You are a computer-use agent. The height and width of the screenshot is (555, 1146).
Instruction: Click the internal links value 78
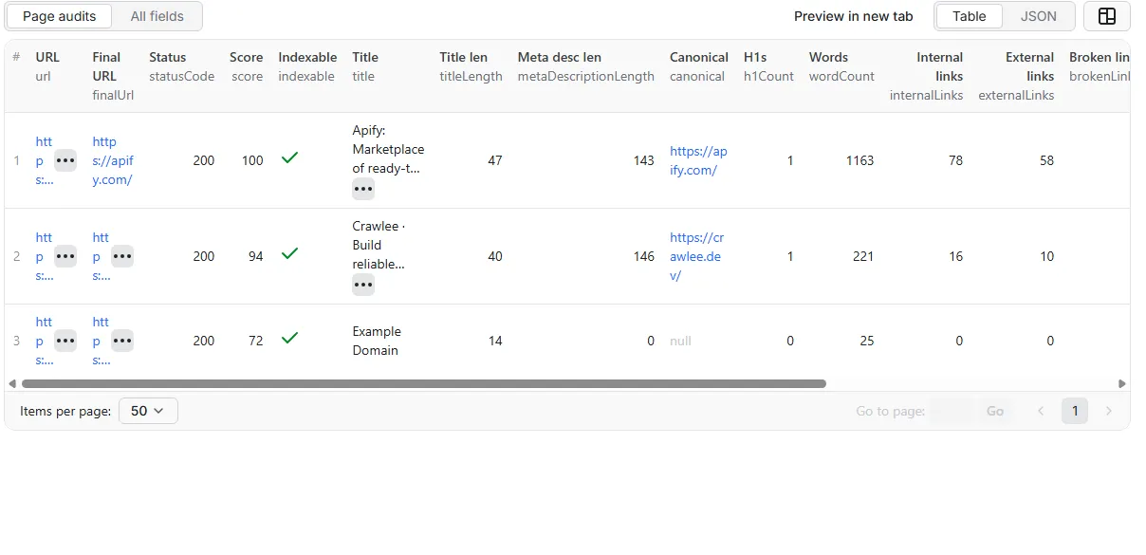(x=955, y=160)
